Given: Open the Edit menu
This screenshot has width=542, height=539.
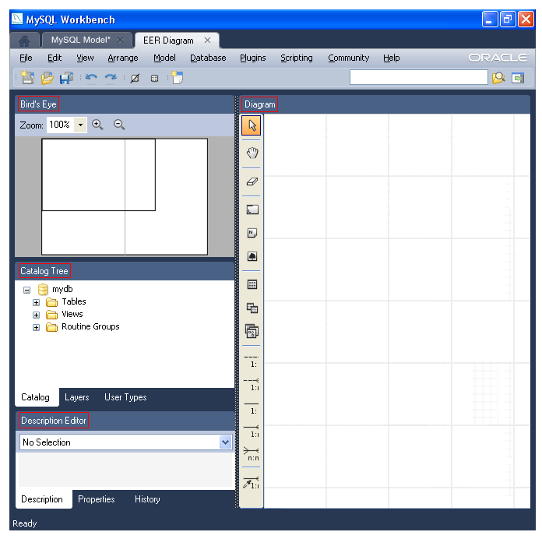Looking at the screenshot, I should pyautogui.click(x=55, y=58).
